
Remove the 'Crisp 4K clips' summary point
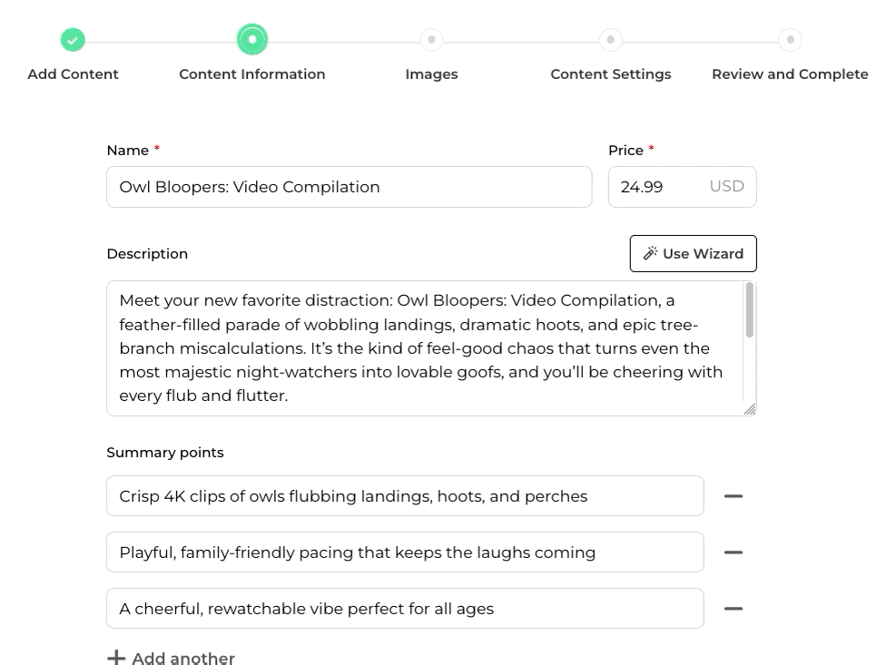(x=734, y=496)
